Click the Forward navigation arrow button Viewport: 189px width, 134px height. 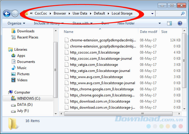tap(15, 13)
